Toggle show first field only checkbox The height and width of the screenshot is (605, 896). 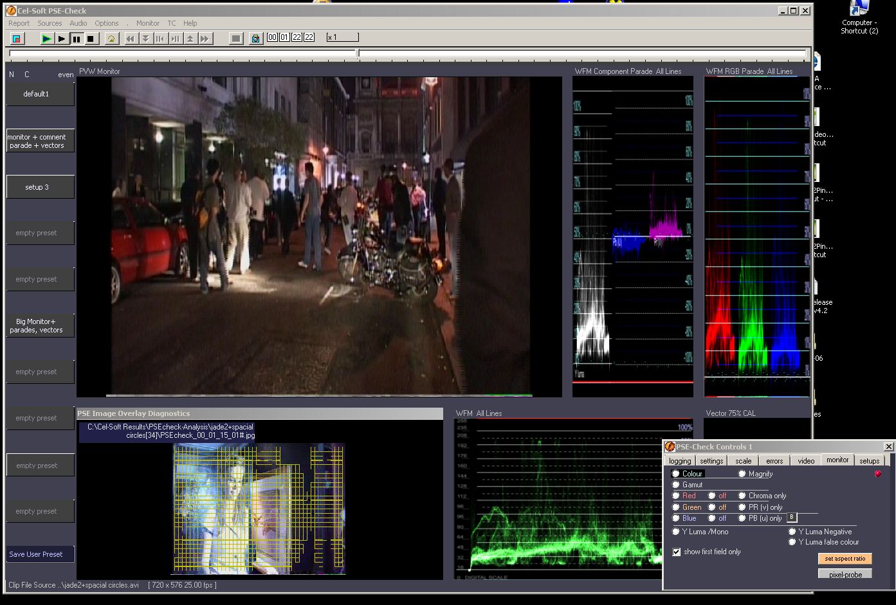coord(677,552)
